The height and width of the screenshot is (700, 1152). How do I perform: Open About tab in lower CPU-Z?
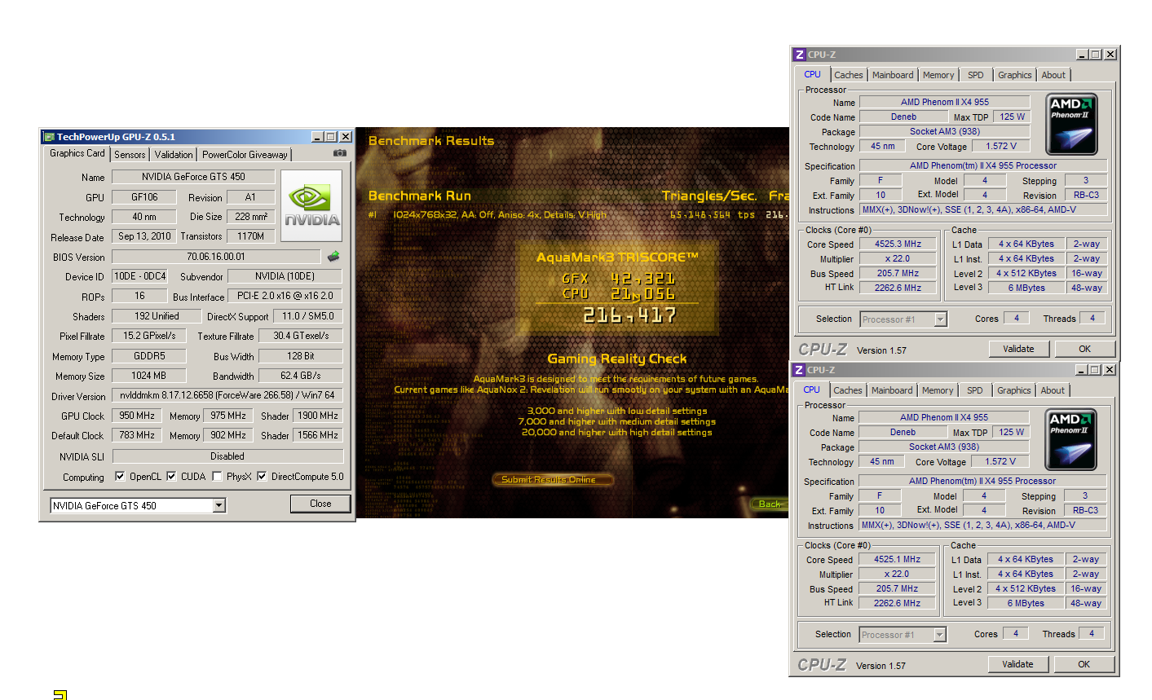1053,390
